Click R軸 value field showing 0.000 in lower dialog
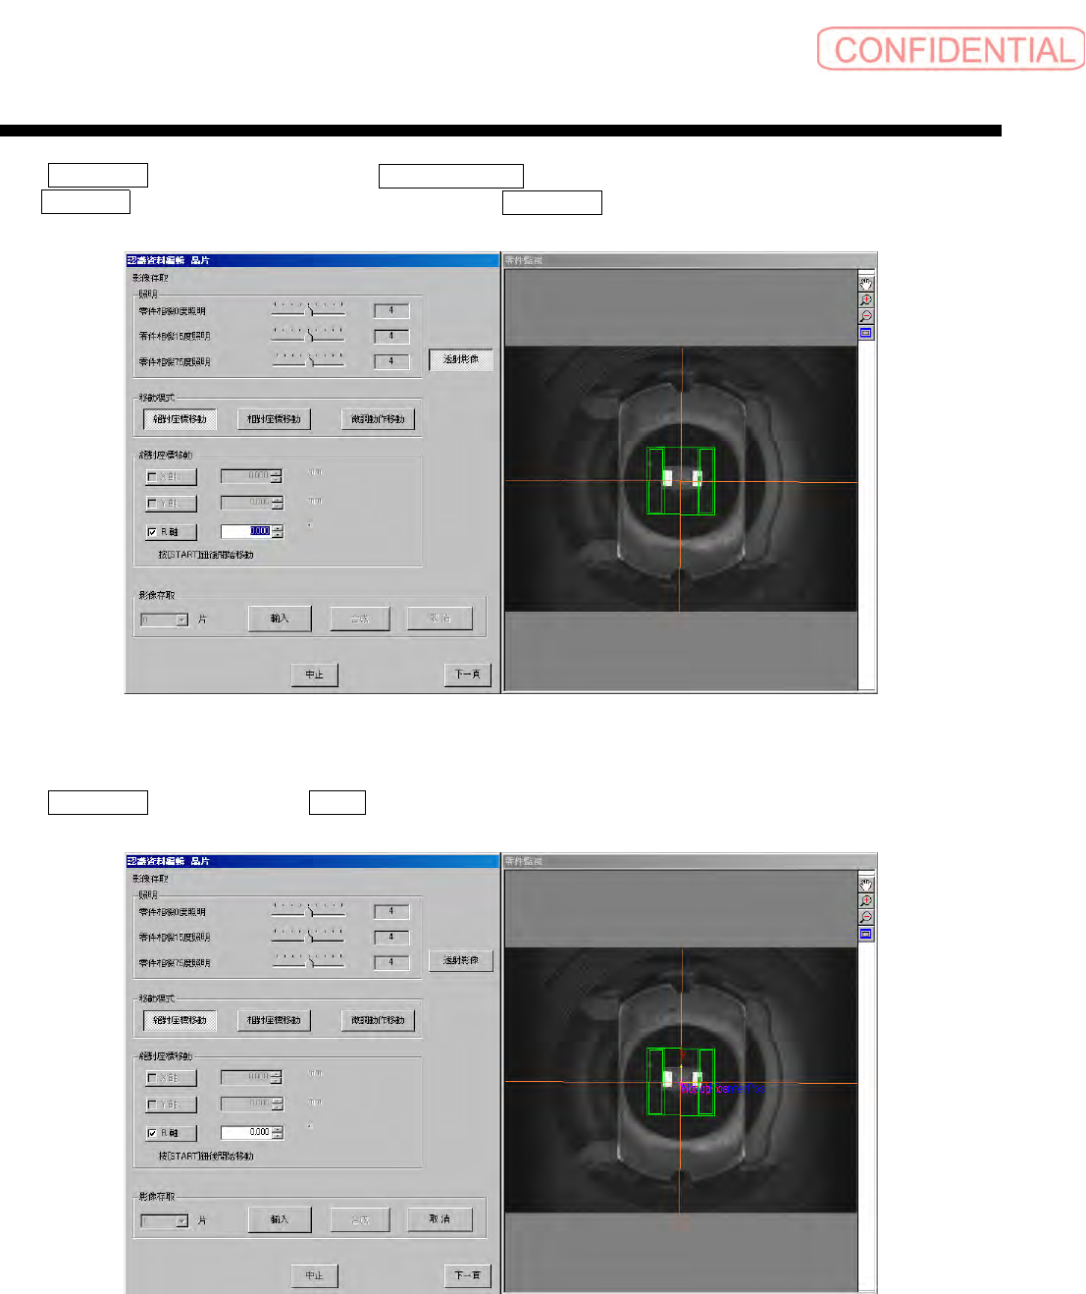Image resolution: width=1086 pixels, height=1294 pixels. coord(246,1132)
